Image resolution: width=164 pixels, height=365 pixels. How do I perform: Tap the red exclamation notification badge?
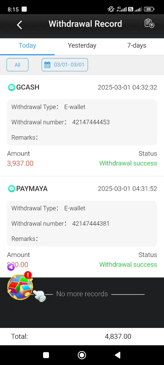[x=28, y=275]
